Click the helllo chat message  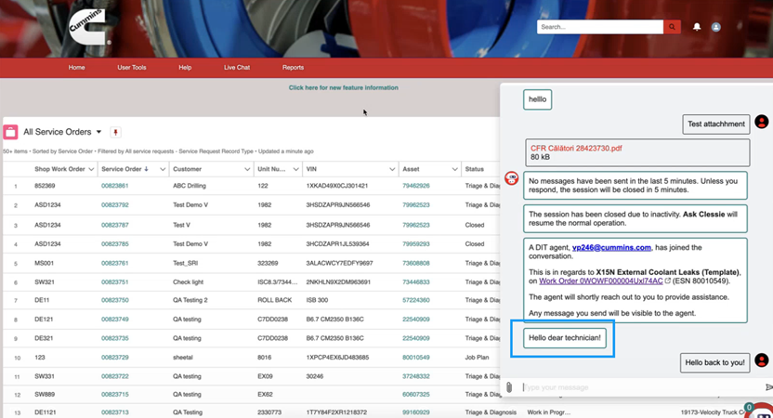537,99
